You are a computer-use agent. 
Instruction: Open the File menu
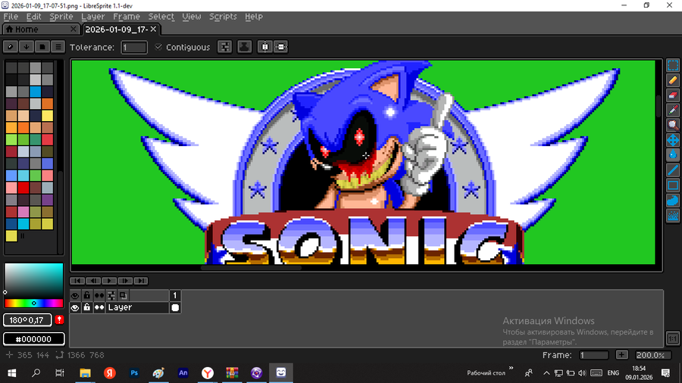point(11,17)
